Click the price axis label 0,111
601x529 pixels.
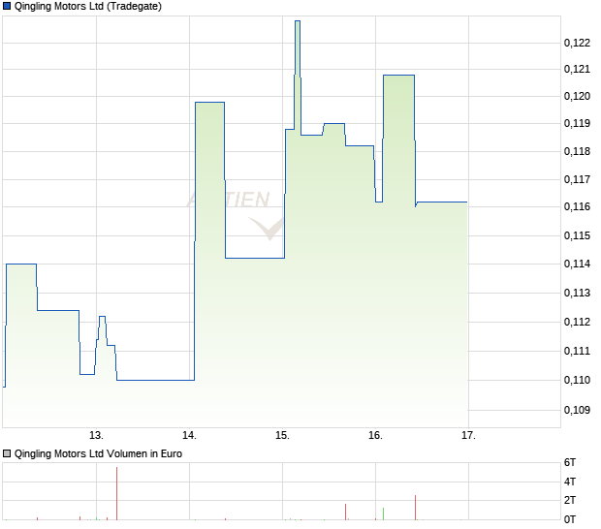[x=577, y=351]
